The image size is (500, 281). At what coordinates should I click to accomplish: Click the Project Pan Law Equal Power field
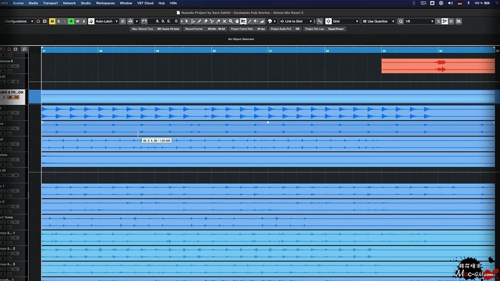[325, 29]
